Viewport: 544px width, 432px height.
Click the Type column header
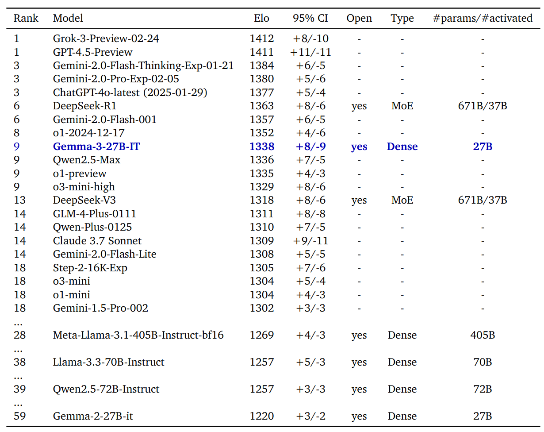click(402, 19)
